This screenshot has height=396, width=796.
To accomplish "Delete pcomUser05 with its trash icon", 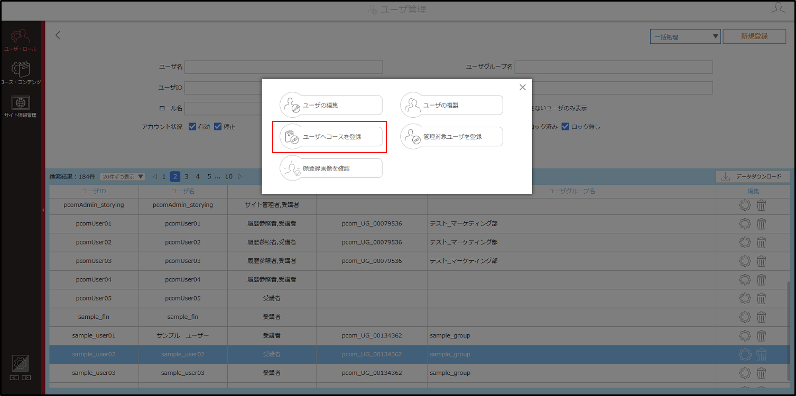I will 761,298.
